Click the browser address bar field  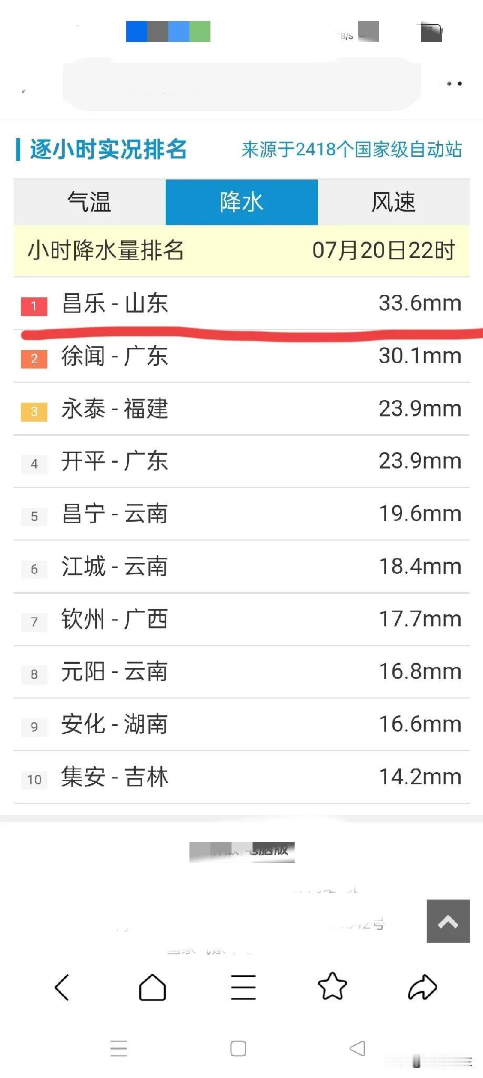[242, 84]
